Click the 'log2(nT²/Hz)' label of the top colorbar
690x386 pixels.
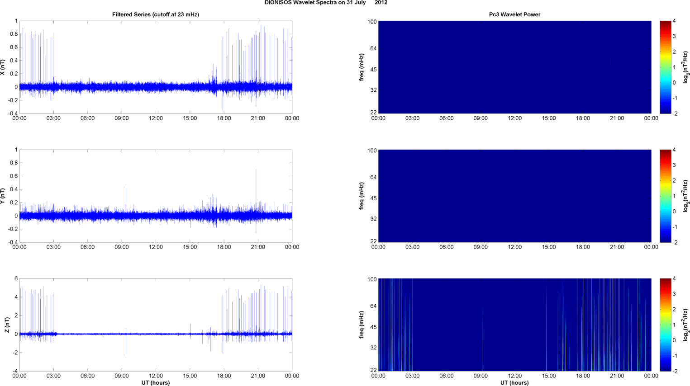tap(686, 67)
